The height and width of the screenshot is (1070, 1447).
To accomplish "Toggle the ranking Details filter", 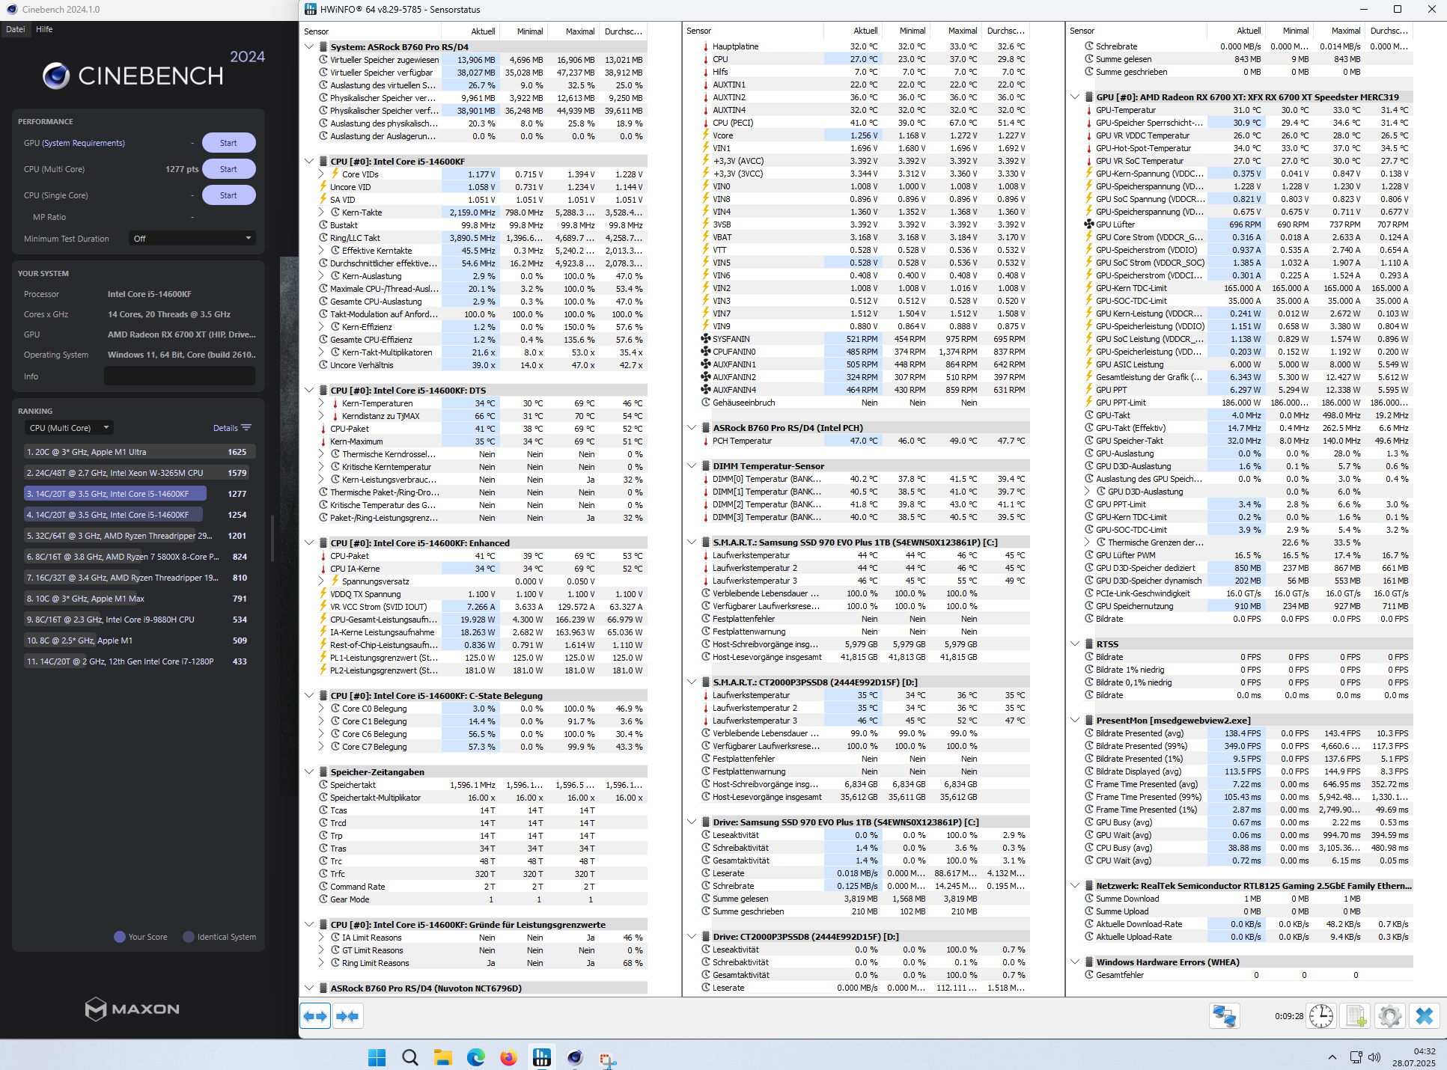I will [232, 428].
